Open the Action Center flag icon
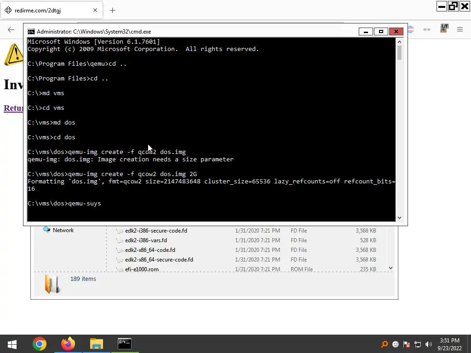 [407, 344]
